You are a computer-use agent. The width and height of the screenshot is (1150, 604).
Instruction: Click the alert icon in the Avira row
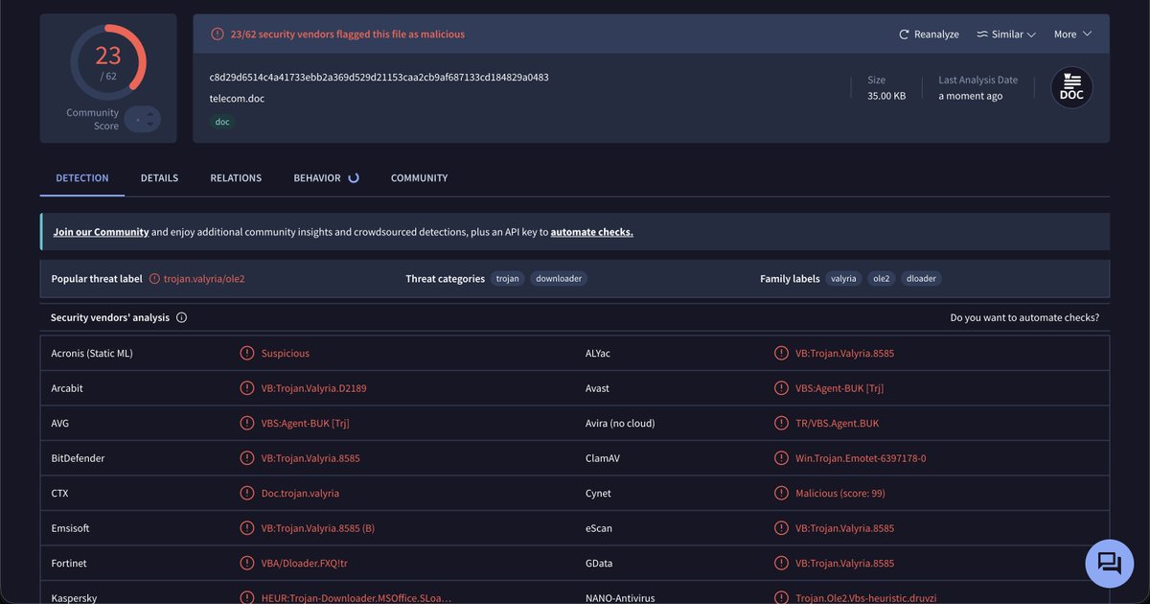point(781,424)
